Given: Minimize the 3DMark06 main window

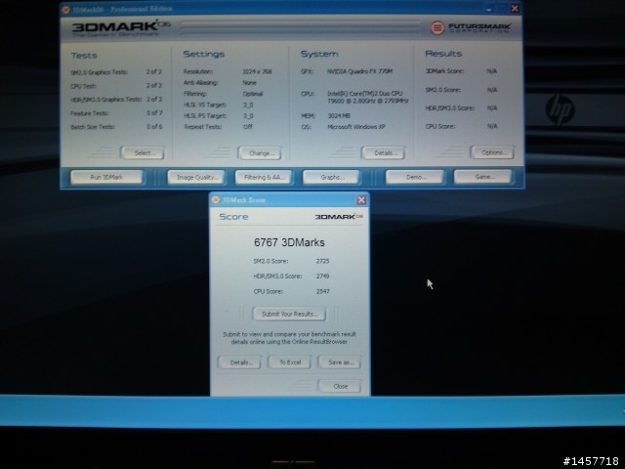Looking at the screenshot, I should click(x=489, y=9).
